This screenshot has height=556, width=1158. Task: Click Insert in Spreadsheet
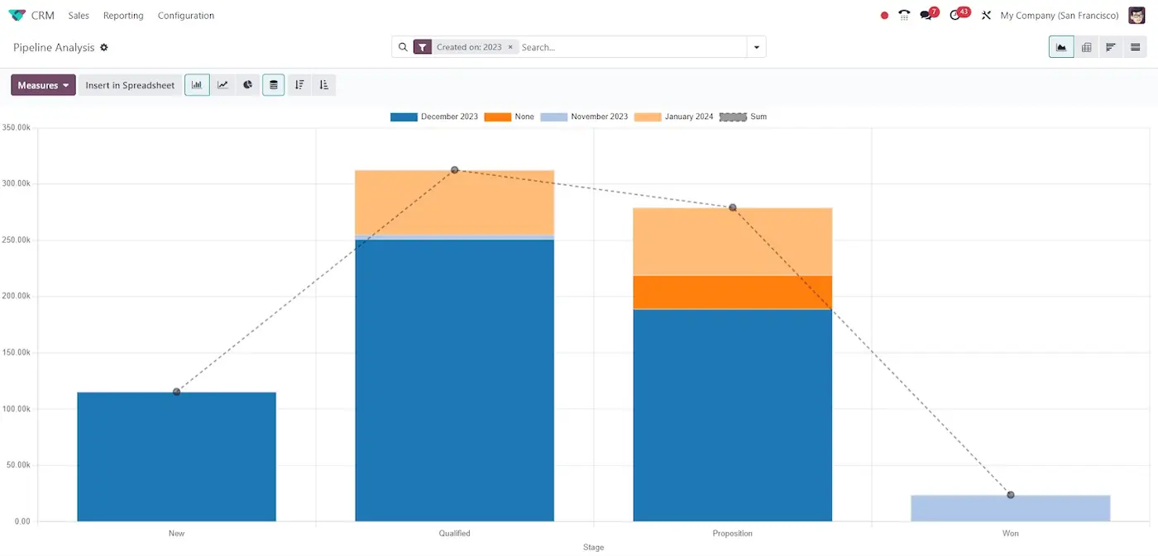click(129, 84)
